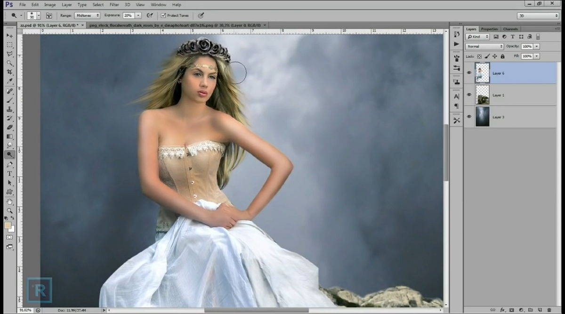Select the Hand tool
The image size is (565, 314).
click(x=9, y=202)
